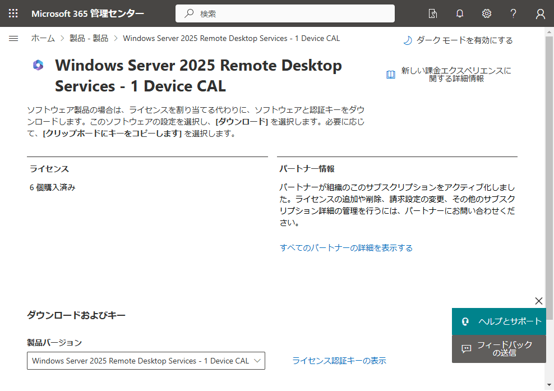Click the Microsoft 365 管理センター title
Screen dimensions: 554x391
coord(87,13)
